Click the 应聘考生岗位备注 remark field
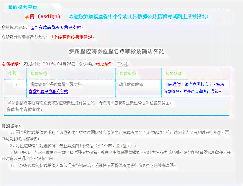The image size is (243, 186). point(25,109)
